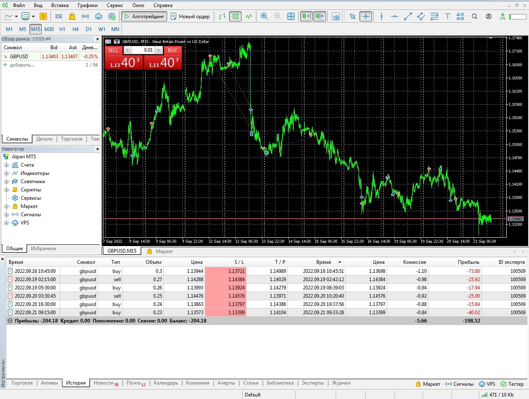
Task: Select the M5 timeframe
Action: (x=22, y=29)
